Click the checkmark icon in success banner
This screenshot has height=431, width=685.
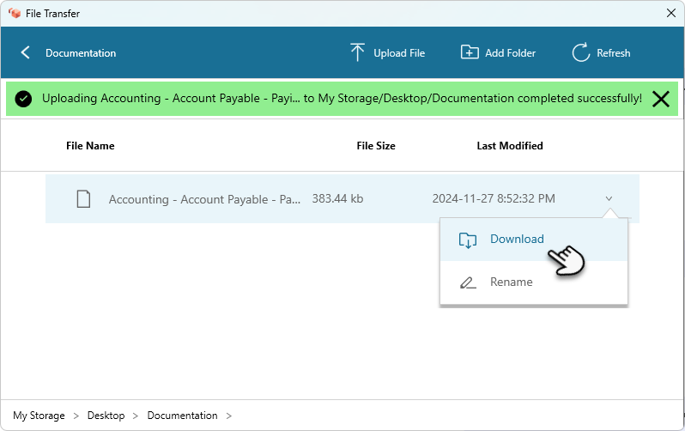pos(23,99)
